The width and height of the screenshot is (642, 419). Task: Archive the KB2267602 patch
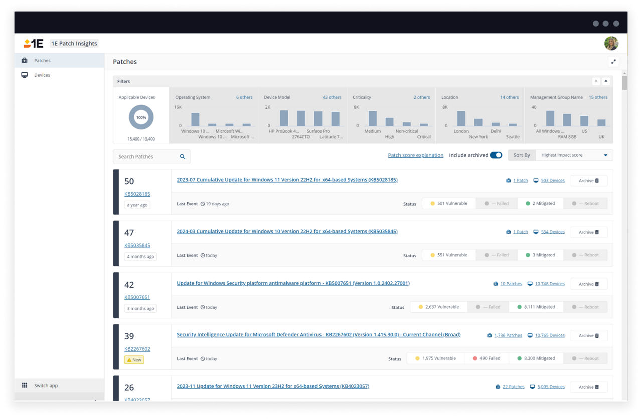[x=589, y=336]
